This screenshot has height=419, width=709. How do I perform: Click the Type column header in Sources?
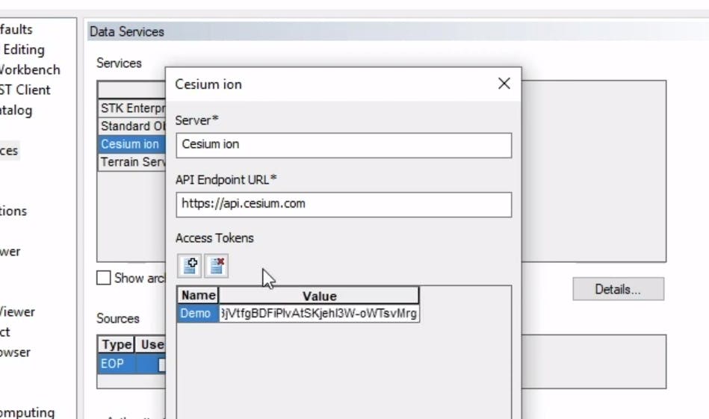(117, 345)
